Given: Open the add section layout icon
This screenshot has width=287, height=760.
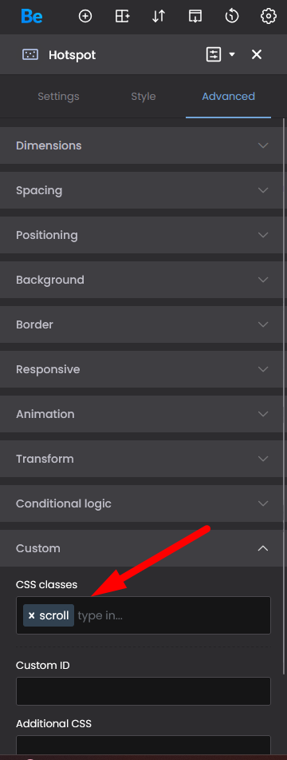Looking at the screenshot, I should click(x=122, y=17).
